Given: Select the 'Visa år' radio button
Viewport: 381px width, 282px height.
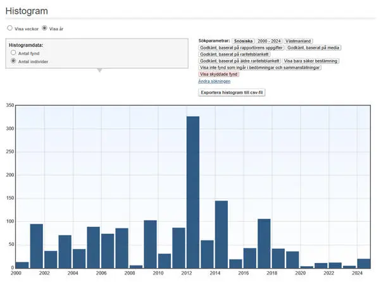Looking at the screenshot, I should tap(44, 28).
